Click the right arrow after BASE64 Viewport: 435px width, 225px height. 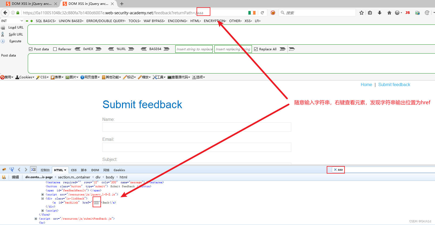click(x=167, y=49)
